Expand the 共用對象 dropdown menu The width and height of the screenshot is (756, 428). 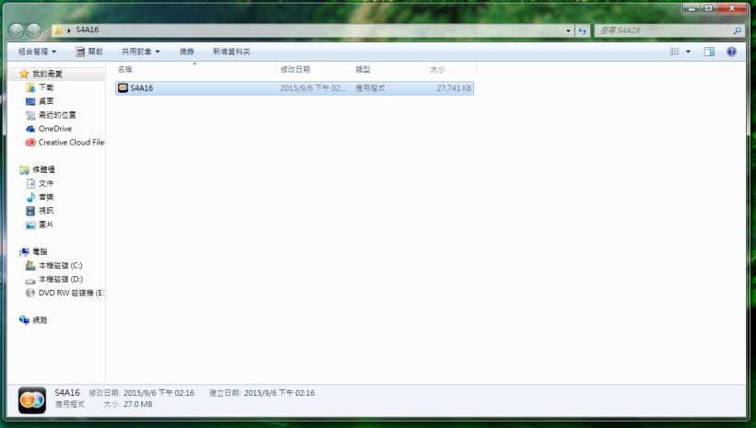(140, 52)
